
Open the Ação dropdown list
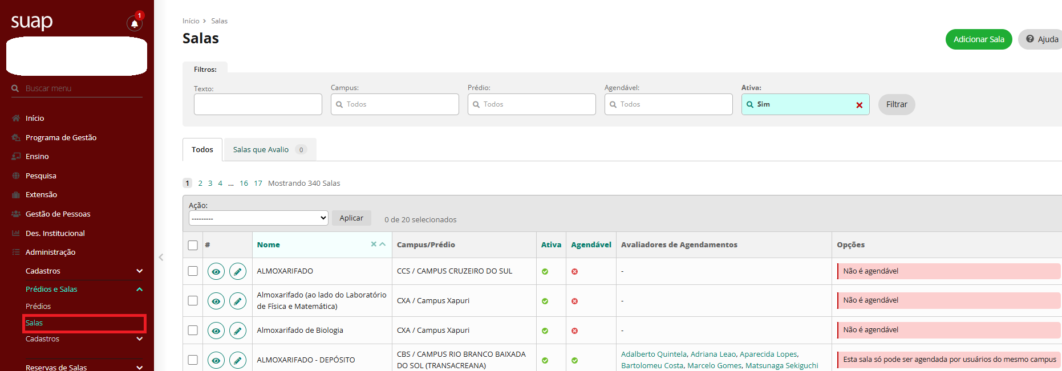pos(258,218)
